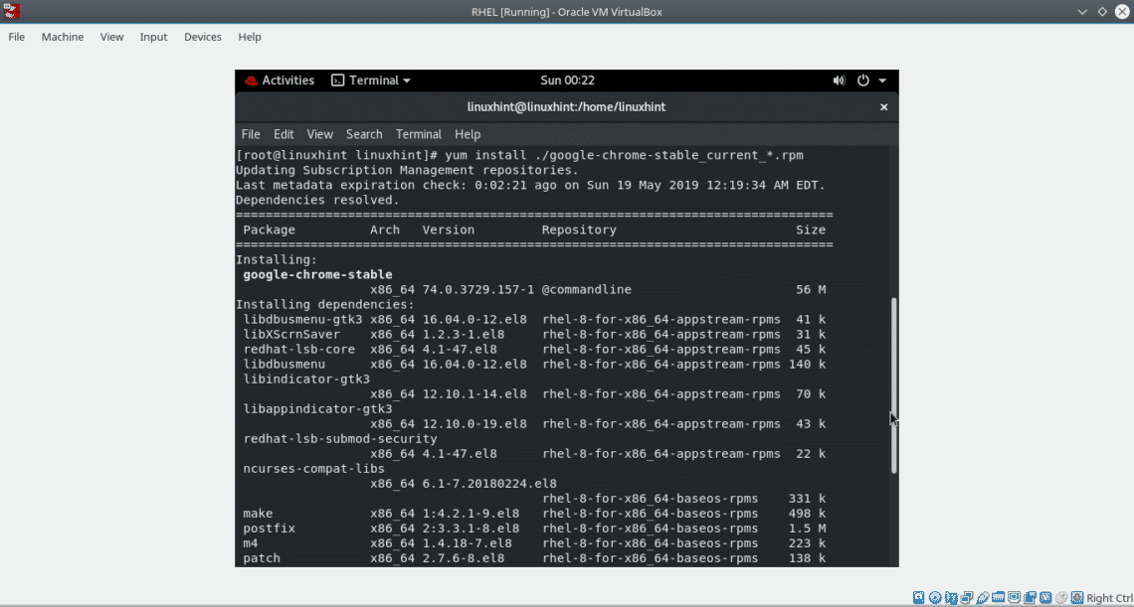Click the make package name
Viewport: 1134px width, 607px height.
[x=259, y=514]
